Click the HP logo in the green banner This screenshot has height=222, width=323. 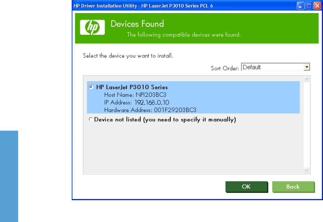click(92, 27)
